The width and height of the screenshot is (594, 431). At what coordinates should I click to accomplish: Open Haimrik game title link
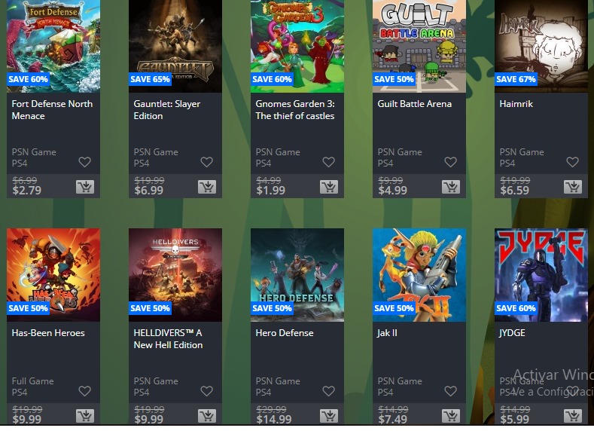[516, 104]
